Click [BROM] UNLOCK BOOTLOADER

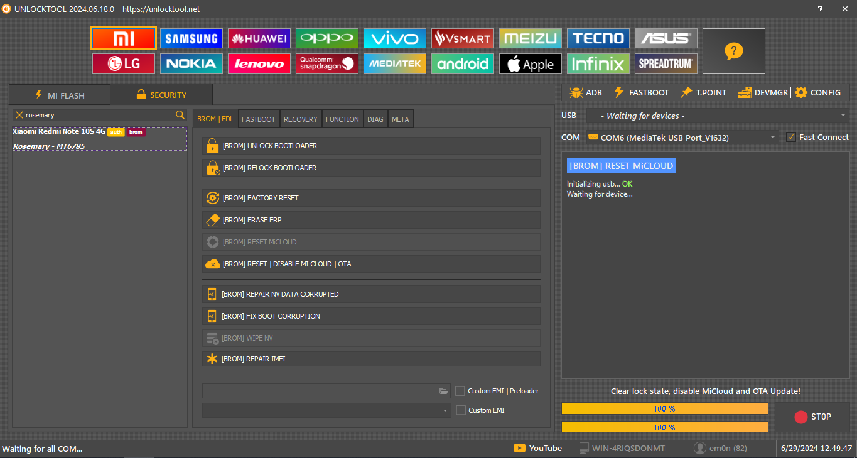tap(371, 146)
